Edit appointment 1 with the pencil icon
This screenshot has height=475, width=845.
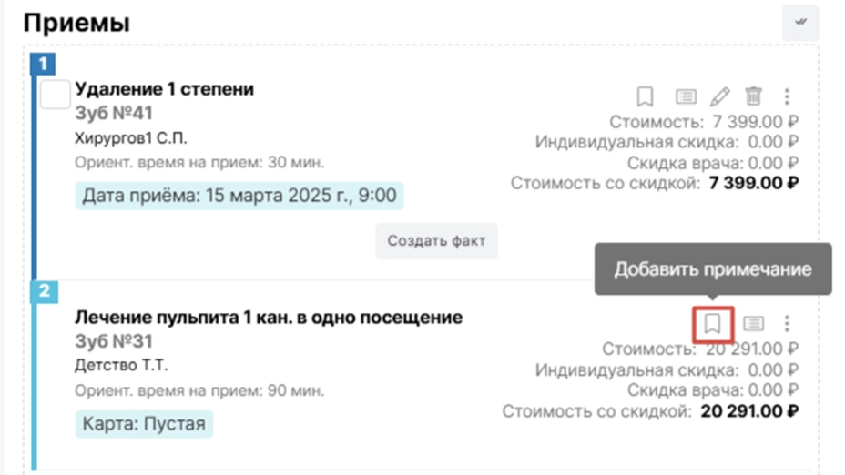click(719, 97)
